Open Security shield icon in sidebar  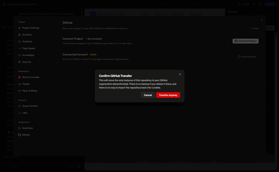coord(19,62)
